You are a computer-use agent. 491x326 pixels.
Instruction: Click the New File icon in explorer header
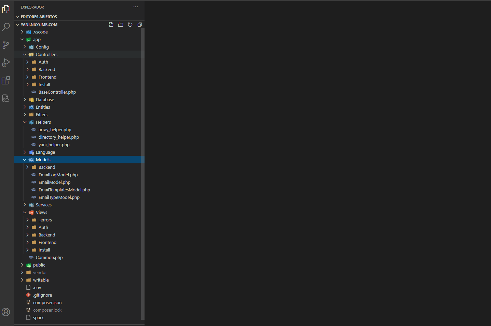point(111,25)
